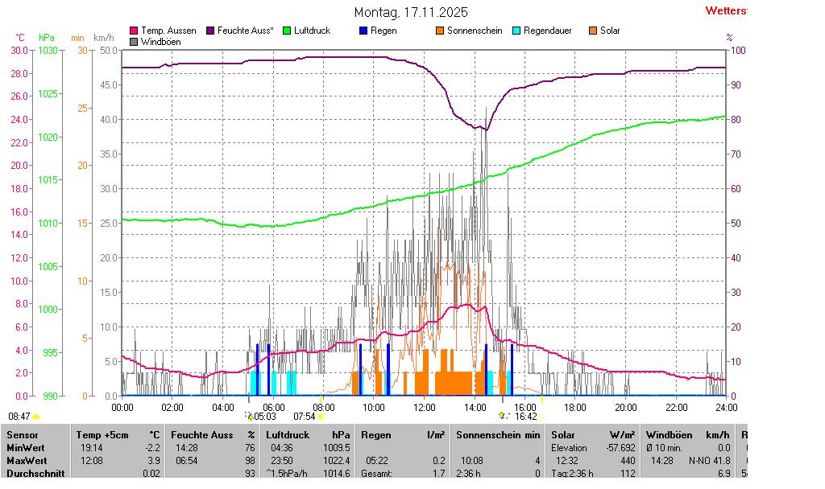This screenshot has width=825, height=489.
Task: Click the purple Feuchte Auss legend square
Action: (x=211, y=31)
